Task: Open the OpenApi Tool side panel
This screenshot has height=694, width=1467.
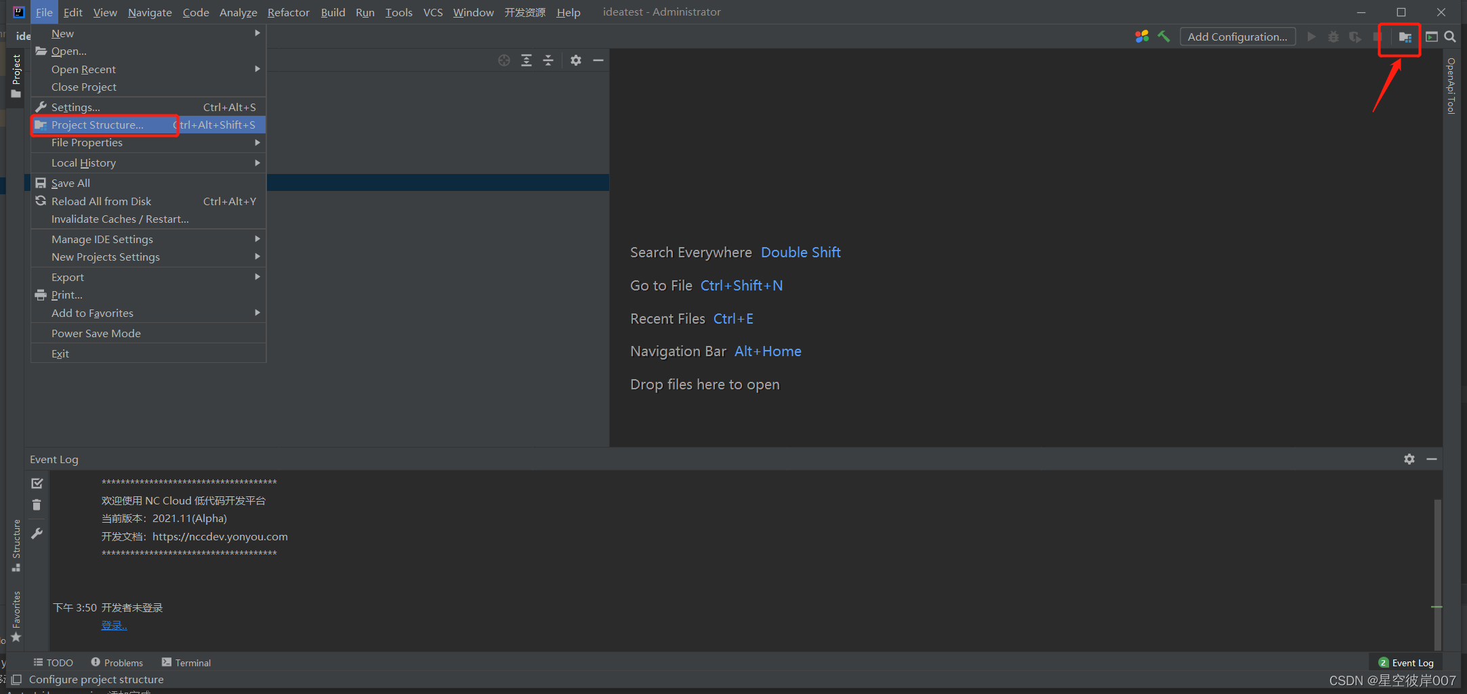Action: click(x=1451, y=85)
